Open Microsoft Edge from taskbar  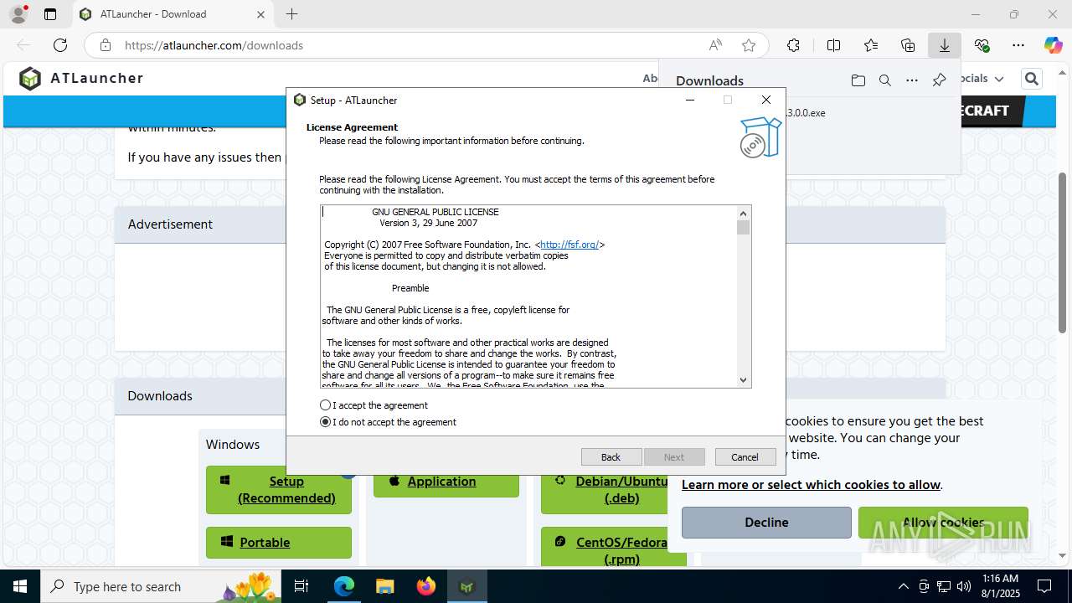344,586
